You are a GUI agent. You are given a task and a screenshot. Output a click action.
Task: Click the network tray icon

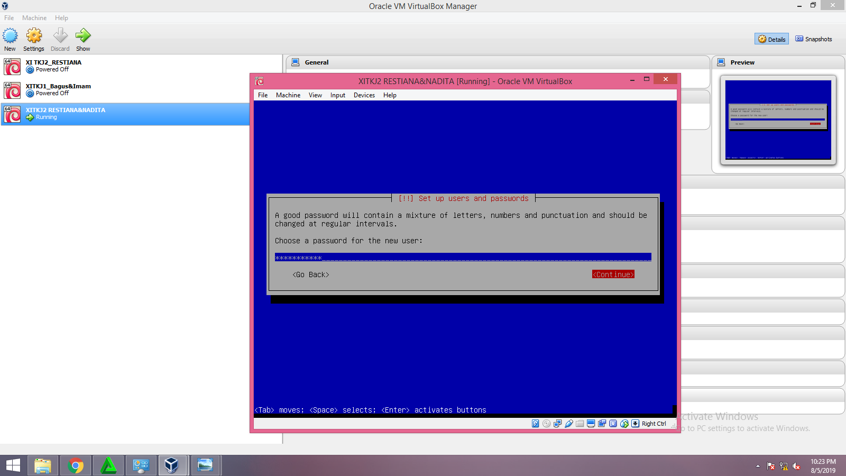784,466
